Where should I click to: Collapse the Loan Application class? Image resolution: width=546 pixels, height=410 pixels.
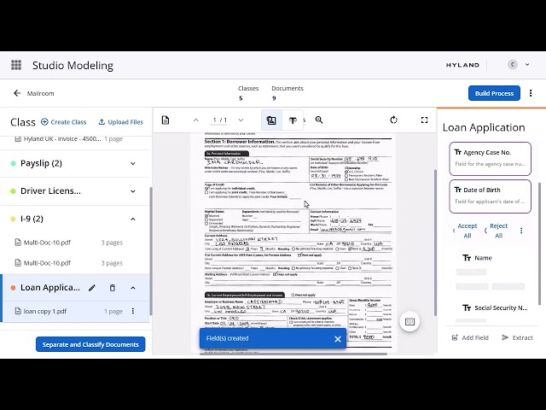133,288
